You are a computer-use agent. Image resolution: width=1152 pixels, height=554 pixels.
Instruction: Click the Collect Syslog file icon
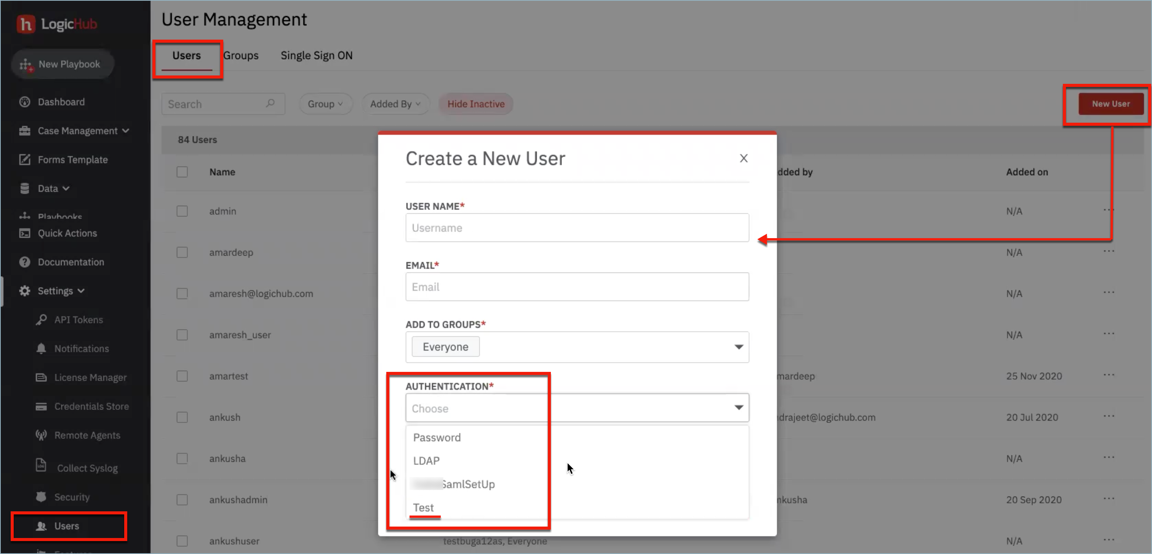41,465
